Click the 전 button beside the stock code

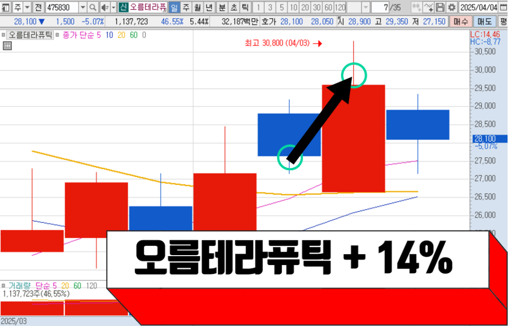[x=38, y=7]
